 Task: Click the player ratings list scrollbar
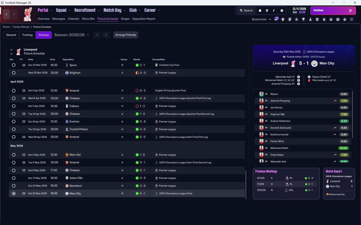pos(353,114)
